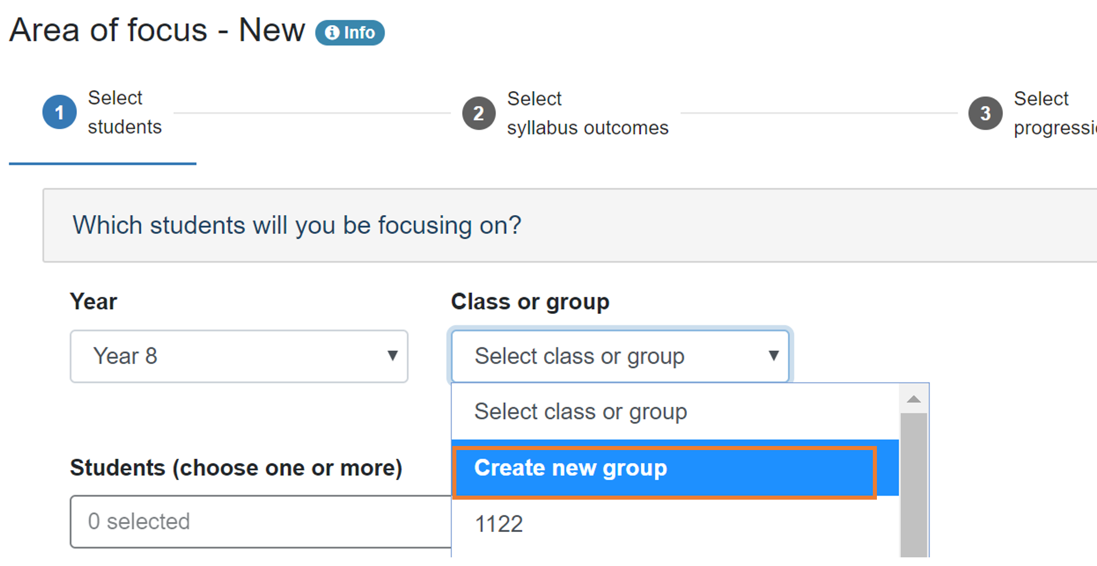The image size is (1097, 566).
Task: Switch to 'Select syllabus outcomes' step
Action: [587, 113]
